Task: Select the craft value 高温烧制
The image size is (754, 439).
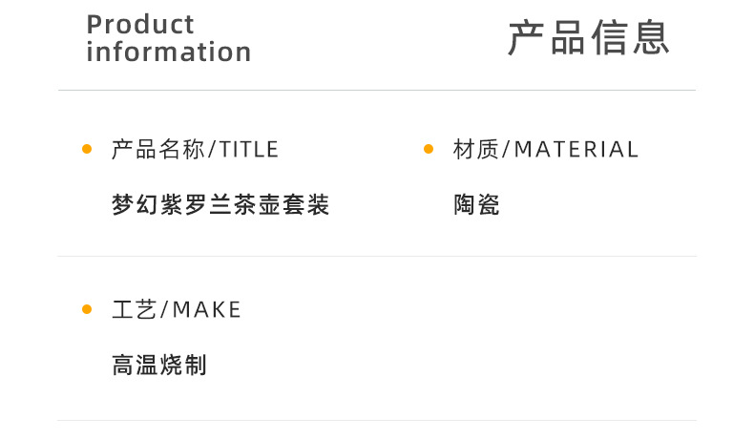Action: tap(159, 365)
